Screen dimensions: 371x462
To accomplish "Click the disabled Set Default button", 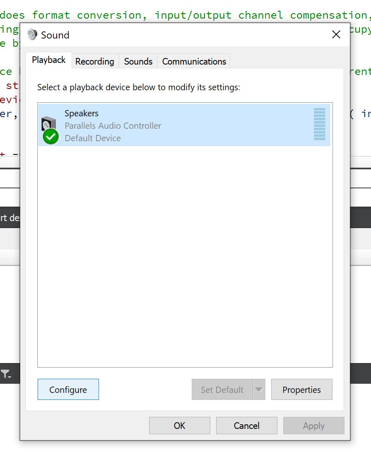I will (x=222, y=389).
